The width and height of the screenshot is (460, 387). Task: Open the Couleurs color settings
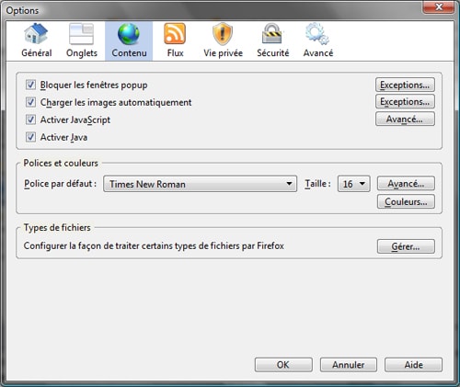point(406,201)
